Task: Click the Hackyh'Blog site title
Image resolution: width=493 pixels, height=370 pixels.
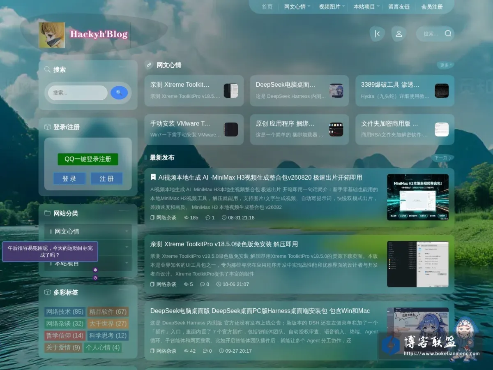Action: [99, 34]
